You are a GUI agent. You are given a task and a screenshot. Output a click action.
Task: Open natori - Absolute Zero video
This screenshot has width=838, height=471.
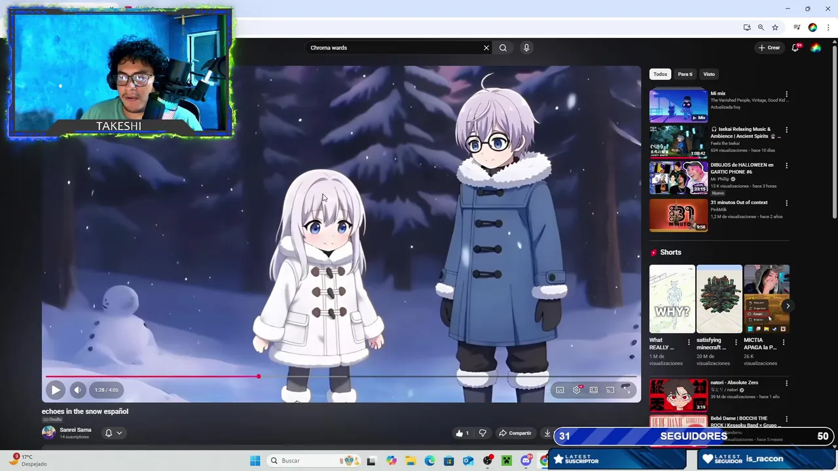678,395
